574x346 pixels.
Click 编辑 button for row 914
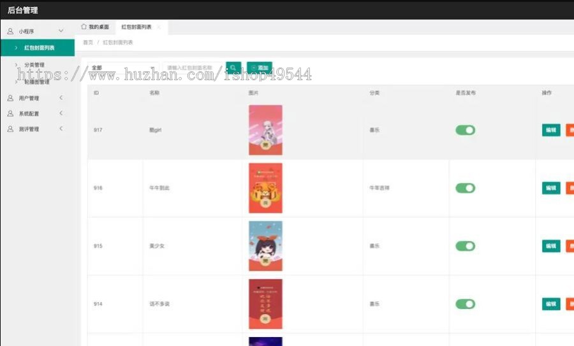[551, 304]
